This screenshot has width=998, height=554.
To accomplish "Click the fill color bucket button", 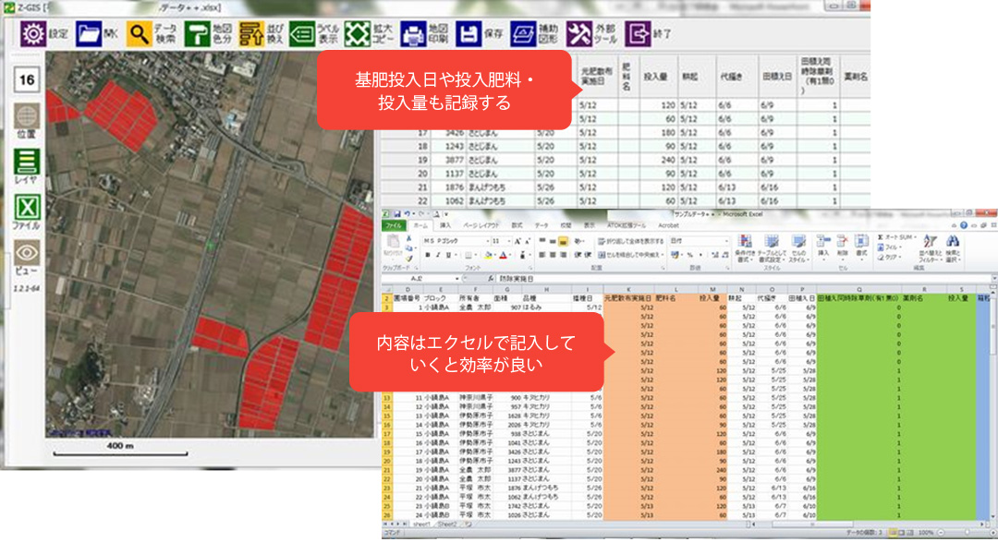I will point(488,255).
